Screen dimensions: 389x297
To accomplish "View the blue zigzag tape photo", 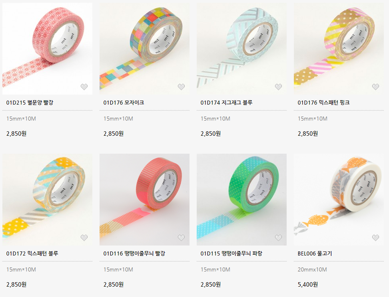I will pyautogui.click(x=241, y=49).
